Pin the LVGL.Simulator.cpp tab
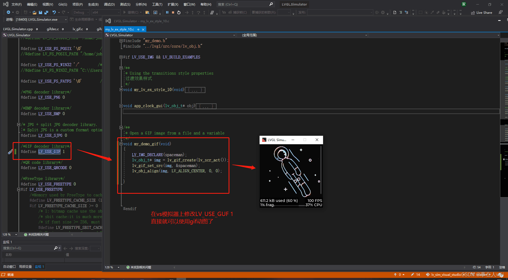Viewport: 508px width, 280px height. point(37,29)
